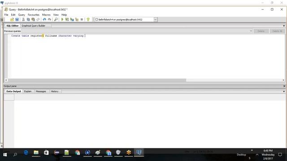287x161 pixels.
Task: Undo the last edit with the Undo arrow
Action: pos(44,20)
